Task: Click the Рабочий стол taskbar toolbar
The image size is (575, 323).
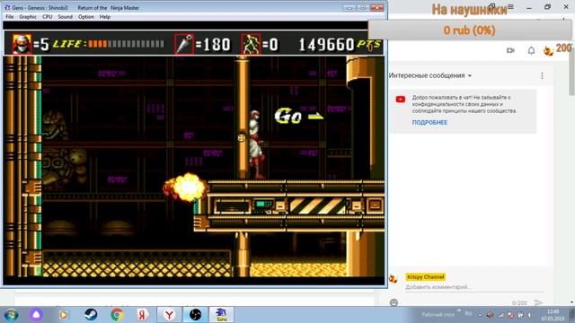Action: click(438, 315)
